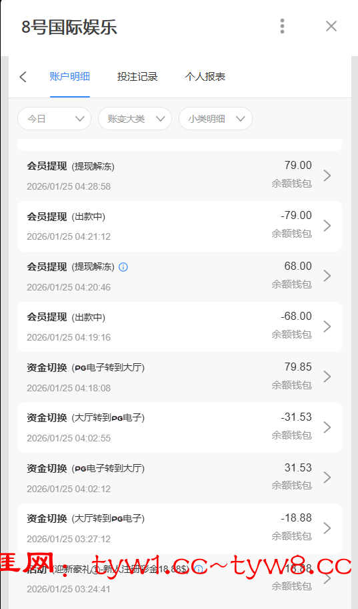Viewport: 358px width, 609px height.
Task: Open the 04:18:08 PG电子转到大厅 record
Action: click(x=179, y=377)
